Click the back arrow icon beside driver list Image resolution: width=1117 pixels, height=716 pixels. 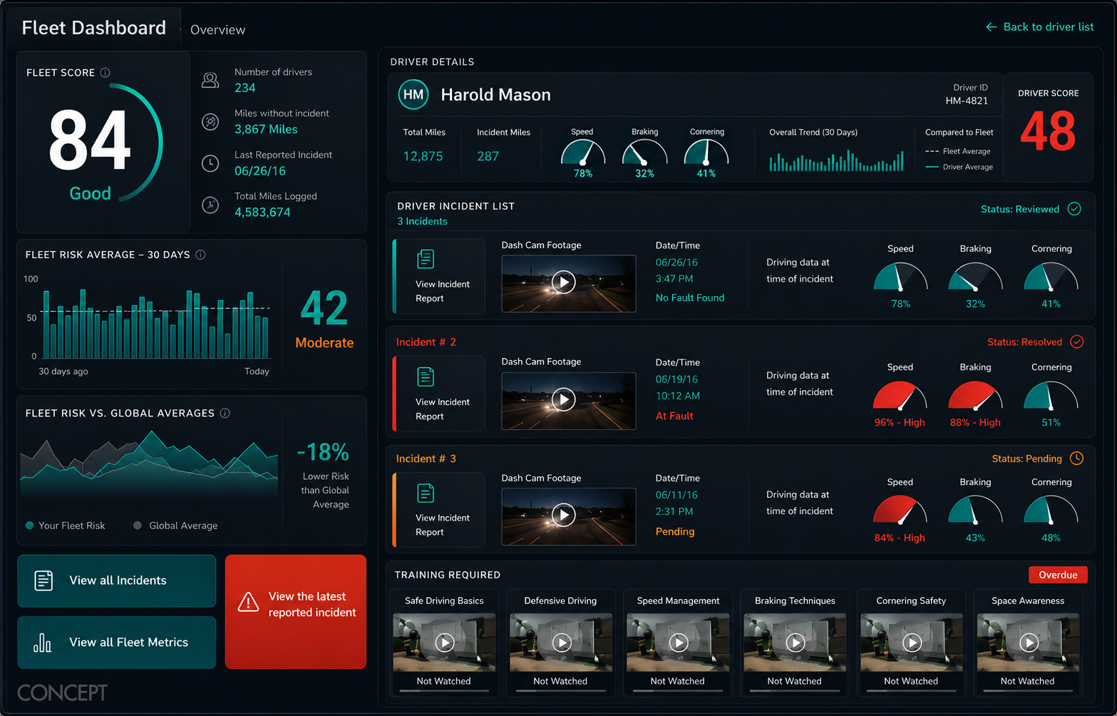(x=991, y=27)
